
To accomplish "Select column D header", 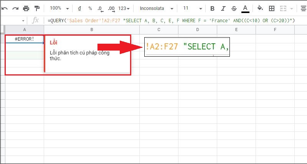I will [198, 30].
